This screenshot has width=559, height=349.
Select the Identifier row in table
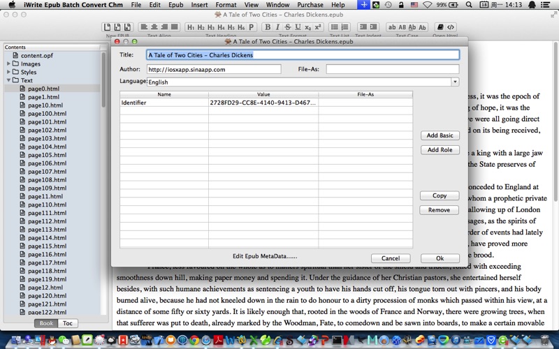click(266, 103)
